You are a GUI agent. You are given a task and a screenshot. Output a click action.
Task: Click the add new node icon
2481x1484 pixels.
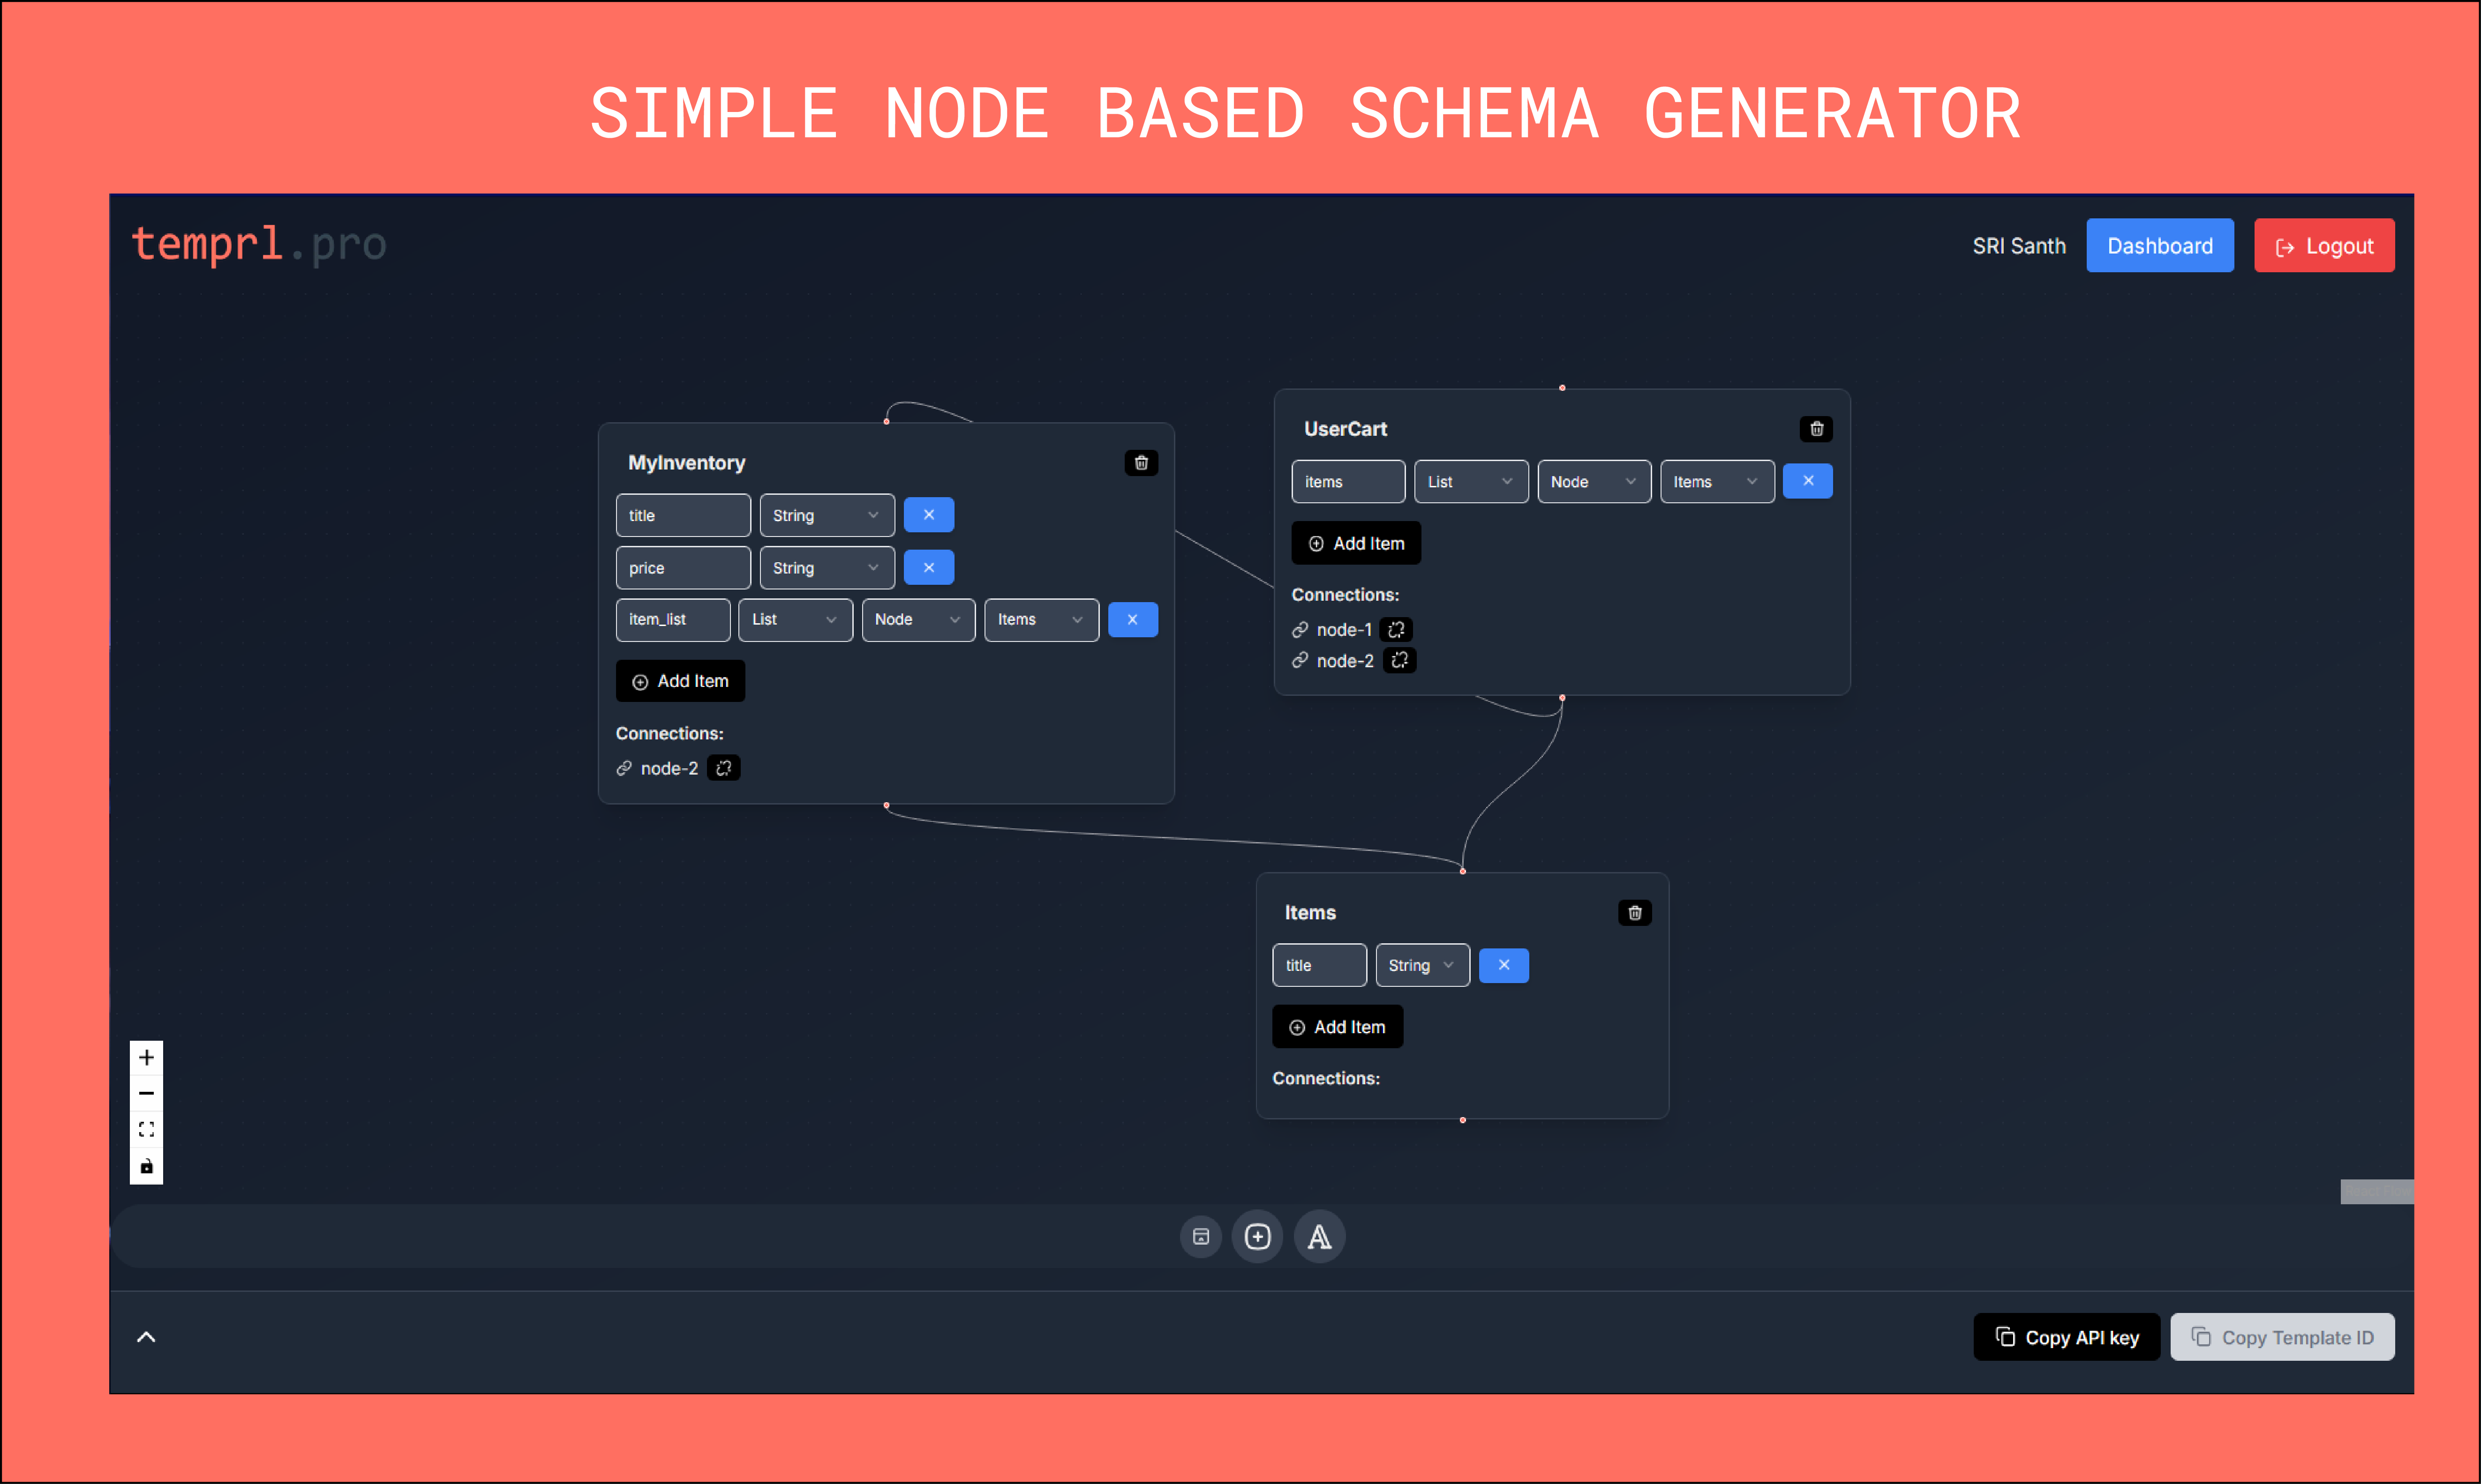1257,1237
